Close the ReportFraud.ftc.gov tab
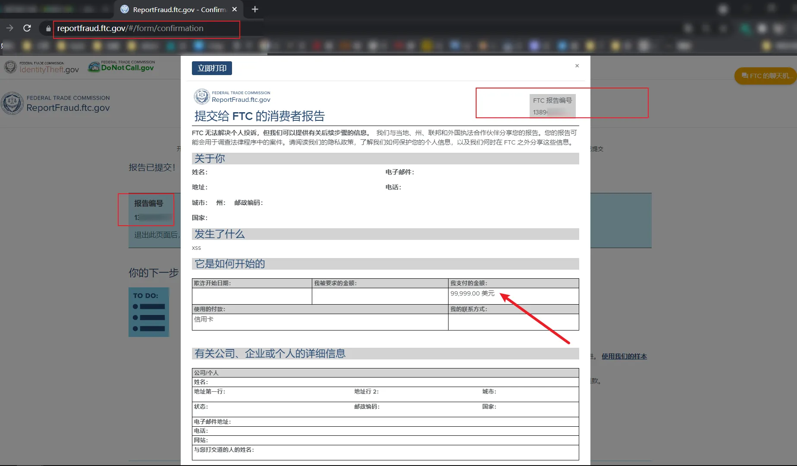The width and height of the screenshot is (797, 466). [x=235, y=9]
